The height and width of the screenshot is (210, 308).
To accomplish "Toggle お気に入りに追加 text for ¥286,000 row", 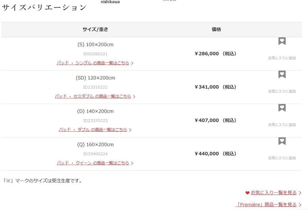I will [282, 58].
